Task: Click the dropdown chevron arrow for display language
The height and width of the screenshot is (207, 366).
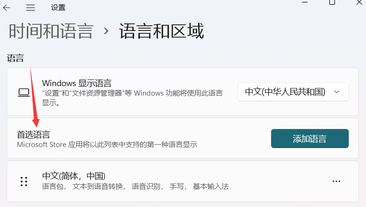Action: (x=336, y=92)
